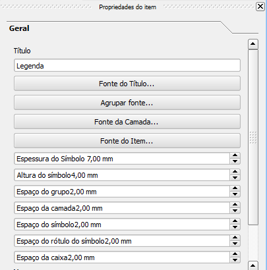Screen dimensions: 267x270
Task: Increase Espaço da caixa with up arrow
Action: (x=235, y=254)
